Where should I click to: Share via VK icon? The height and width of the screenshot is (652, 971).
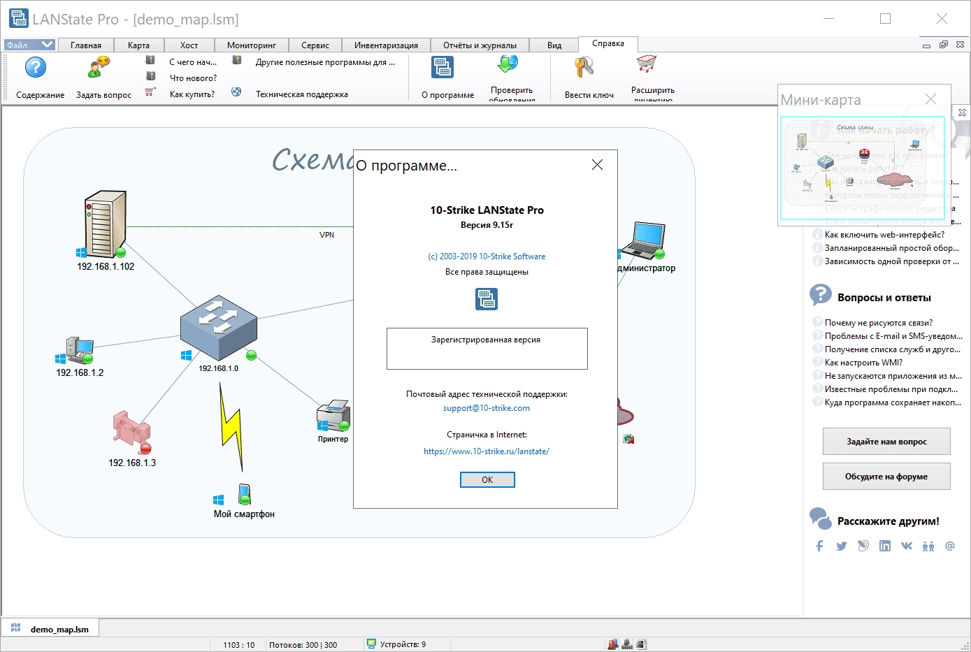click(907, 546)
